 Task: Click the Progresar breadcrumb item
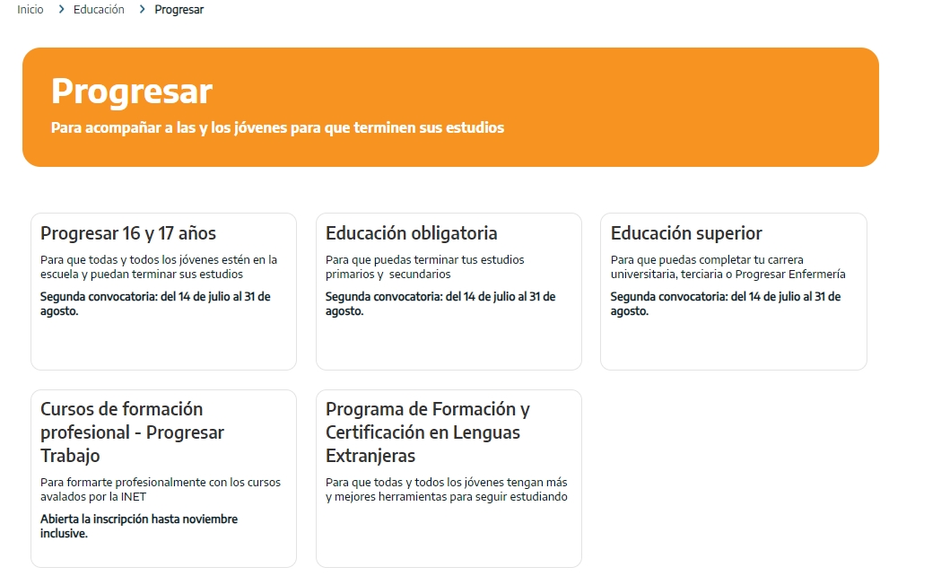[179, 10]
